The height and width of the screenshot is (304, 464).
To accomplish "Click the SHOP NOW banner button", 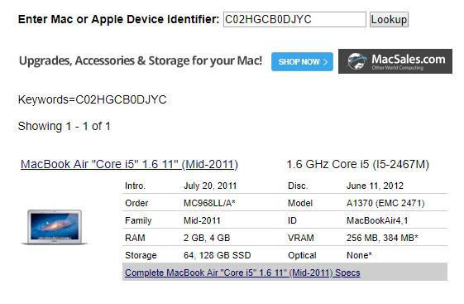I will point(302,61).
